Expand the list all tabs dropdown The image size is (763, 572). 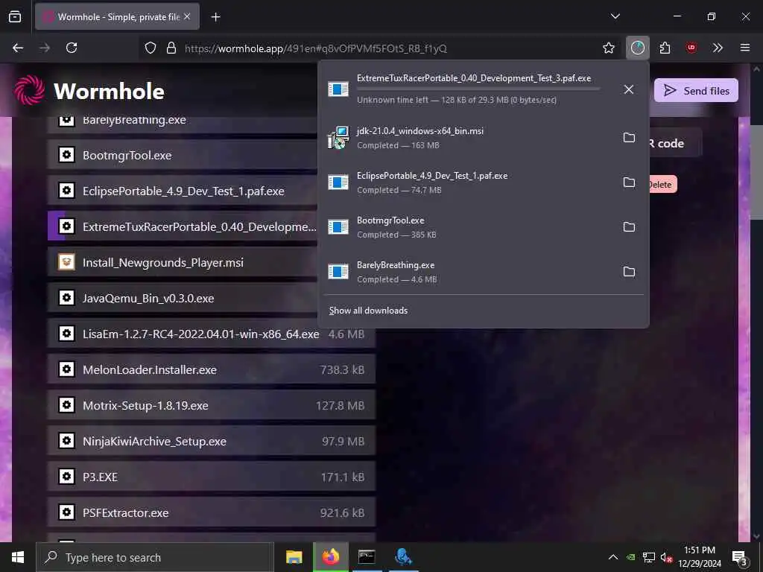(615, 16)
